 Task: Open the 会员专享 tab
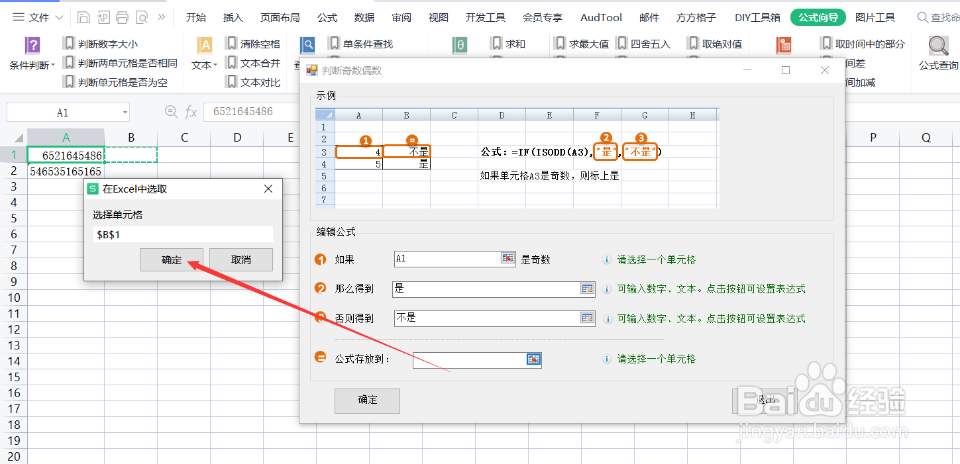pos(543,18)
